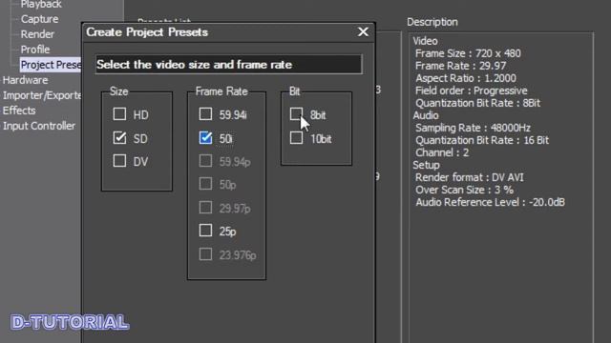Click the 29.97p frame rate checkbox
Screen dimensions: 611x343
[205, 208]
